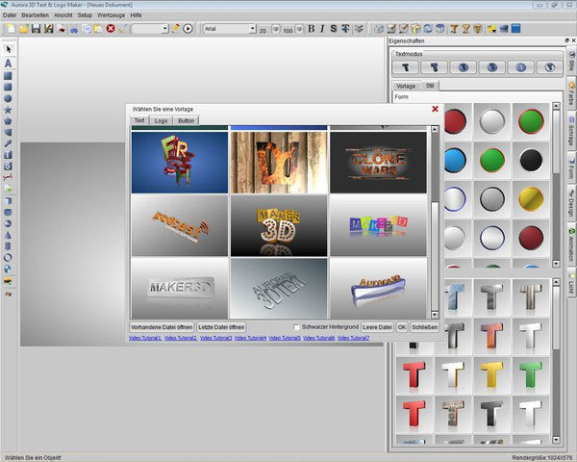The height and width of the screenshot is (462, 577).
Task: Pick the yellow gold button form swatch
Action: tap(531, 199)
